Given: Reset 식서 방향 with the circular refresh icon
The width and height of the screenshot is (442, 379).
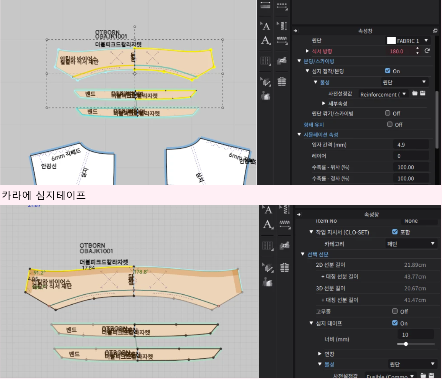Looking at the screenshot, I should pos(427,51).
